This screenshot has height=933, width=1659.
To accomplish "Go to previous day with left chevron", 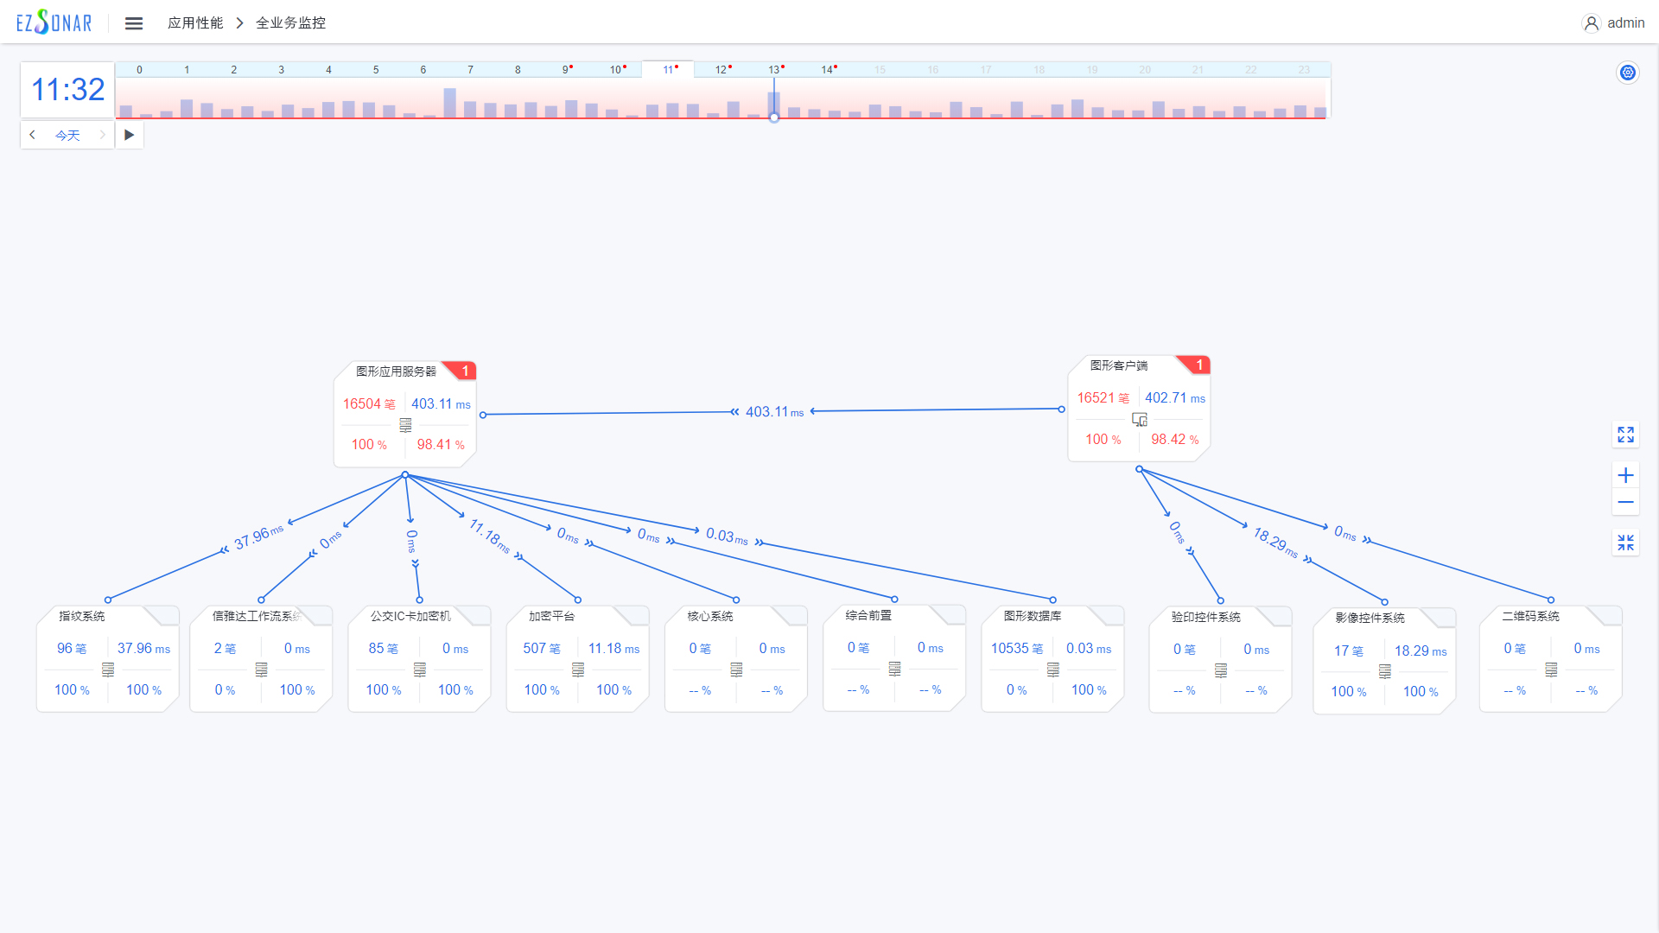I will click(x=33, y=135).
